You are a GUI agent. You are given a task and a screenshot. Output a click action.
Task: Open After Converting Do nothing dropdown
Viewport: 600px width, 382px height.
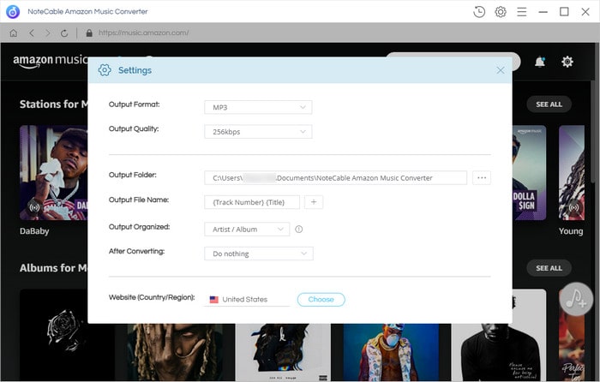click(x=259, y=254)
